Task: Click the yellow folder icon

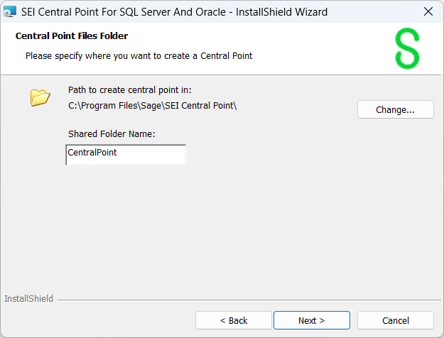Action: tap(40, 97)
